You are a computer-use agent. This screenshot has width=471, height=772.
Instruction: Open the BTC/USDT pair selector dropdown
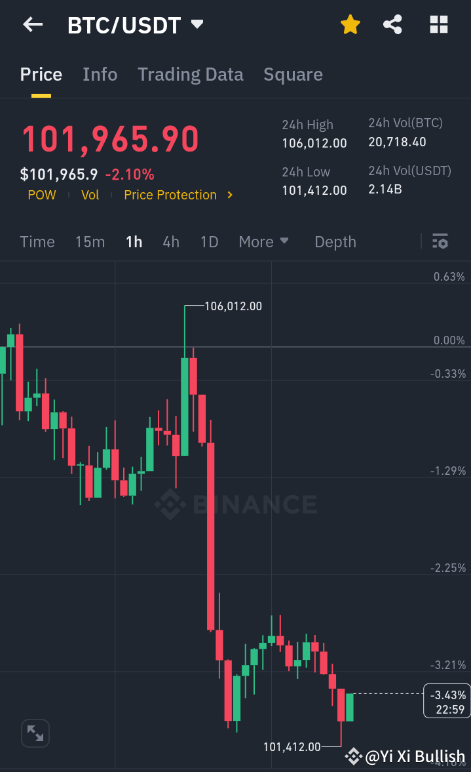[196, 24]
